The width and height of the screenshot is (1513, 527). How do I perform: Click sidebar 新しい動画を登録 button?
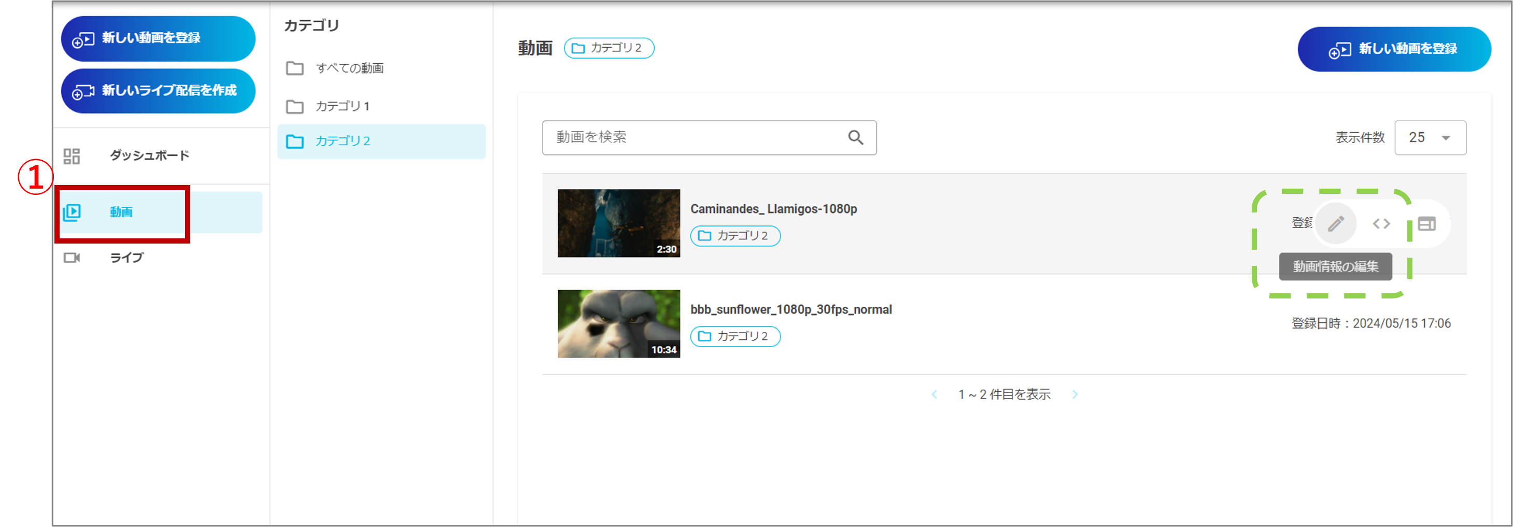[158, 39]
